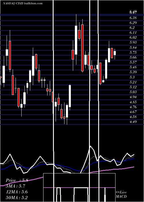Click the '<<Live' label

pyautogui.click(x=121, y=192)
